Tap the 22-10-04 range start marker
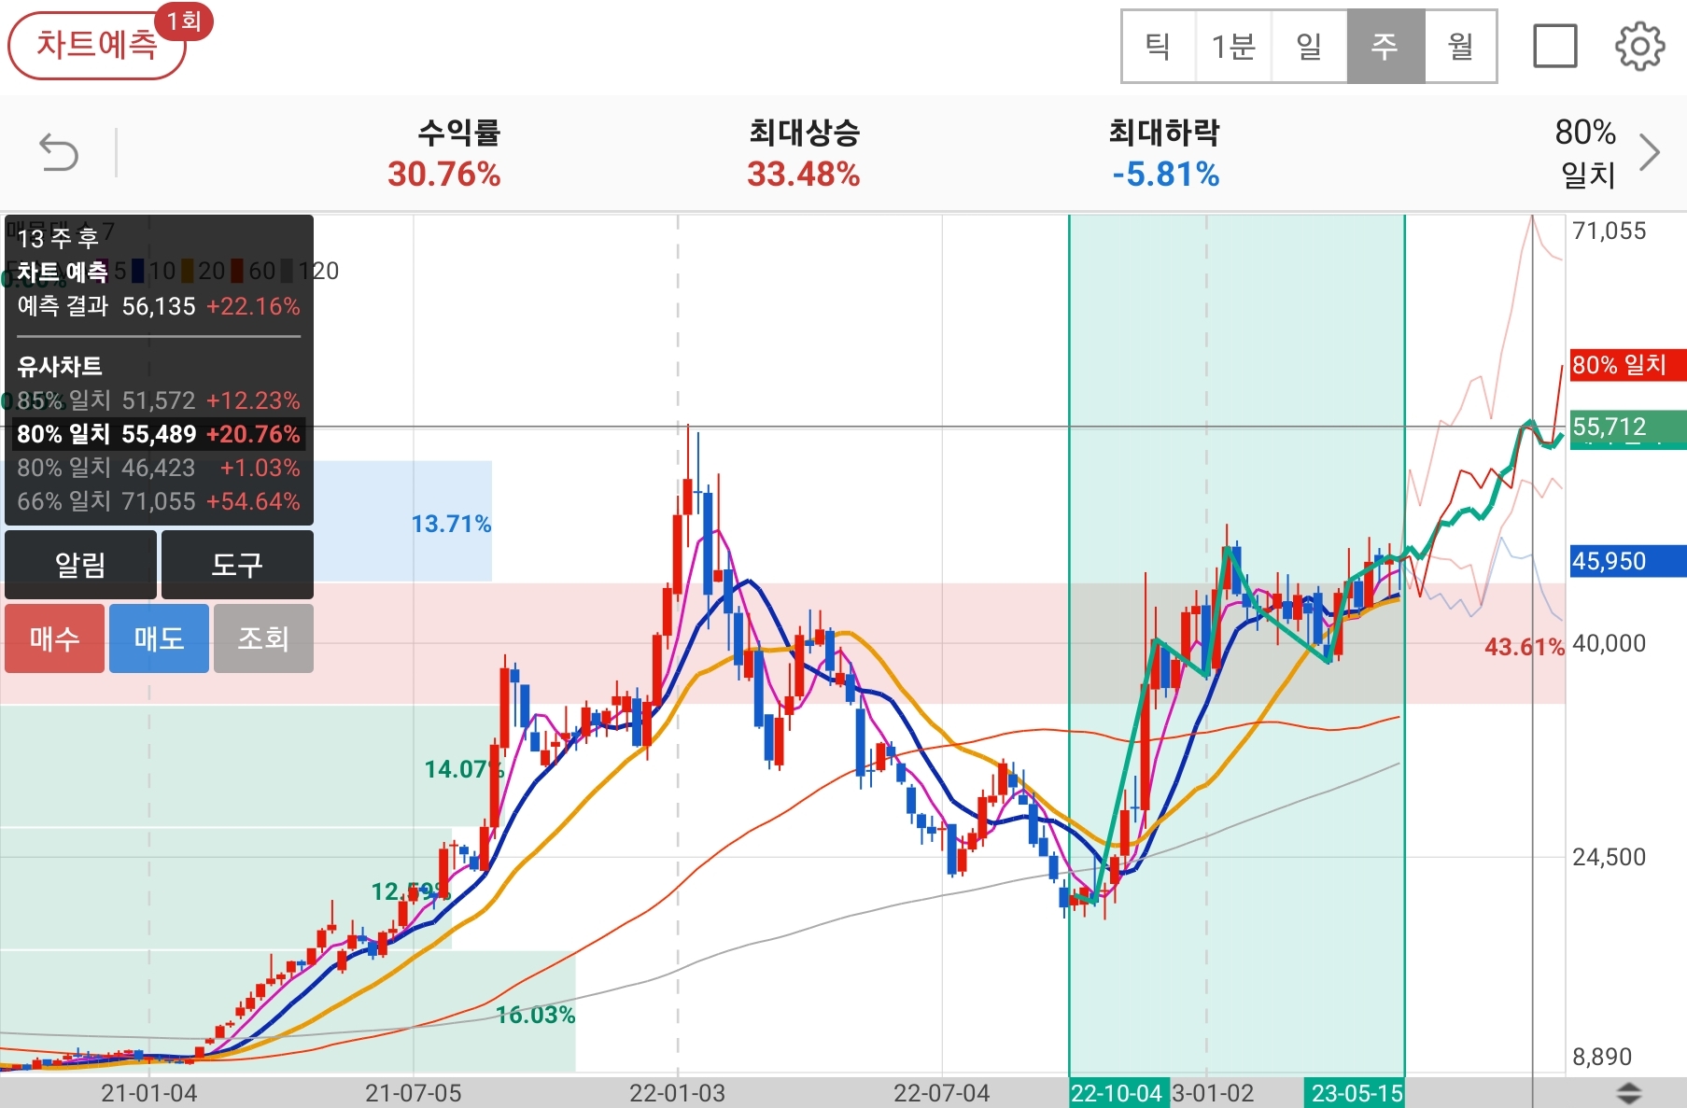Image resolution: width=1687 pixels, height=1108 pixels. tap(1117, 1093)
